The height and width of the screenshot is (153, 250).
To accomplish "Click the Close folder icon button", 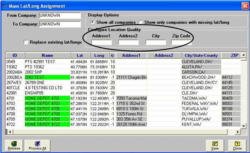I will (237, 146).
